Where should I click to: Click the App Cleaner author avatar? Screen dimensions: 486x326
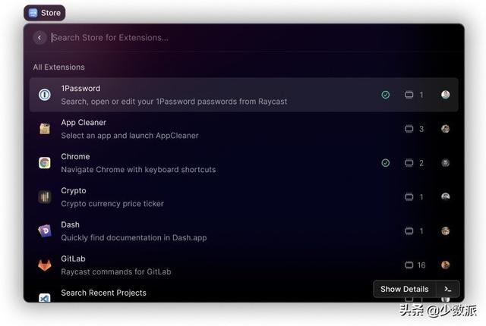click(x=446, y=129)
